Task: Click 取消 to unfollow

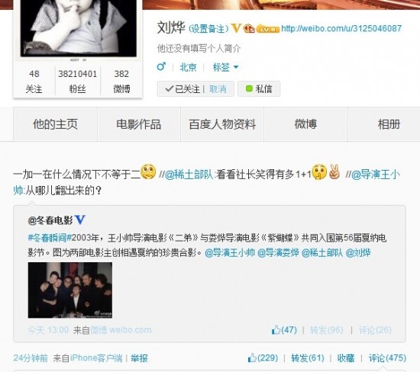Action: 218,88
